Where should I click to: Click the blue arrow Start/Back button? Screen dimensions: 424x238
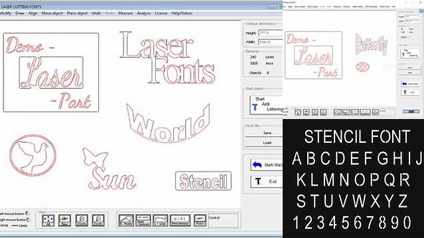click(267, 165)
